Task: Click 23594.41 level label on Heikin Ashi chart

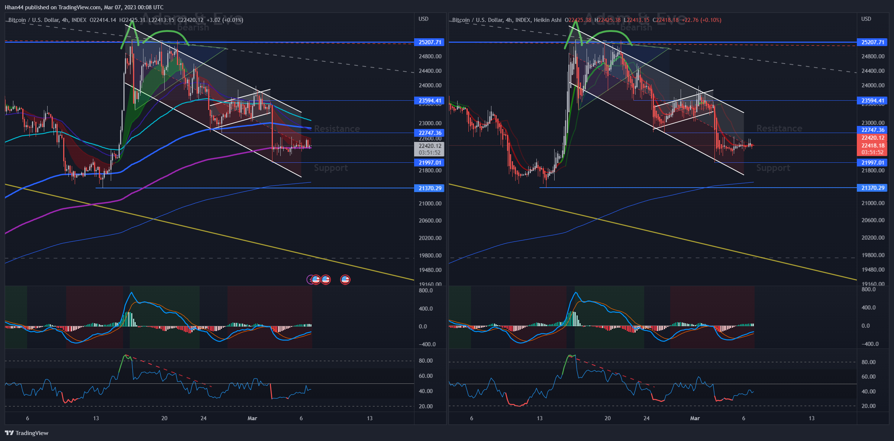Action: pos(872,100)
